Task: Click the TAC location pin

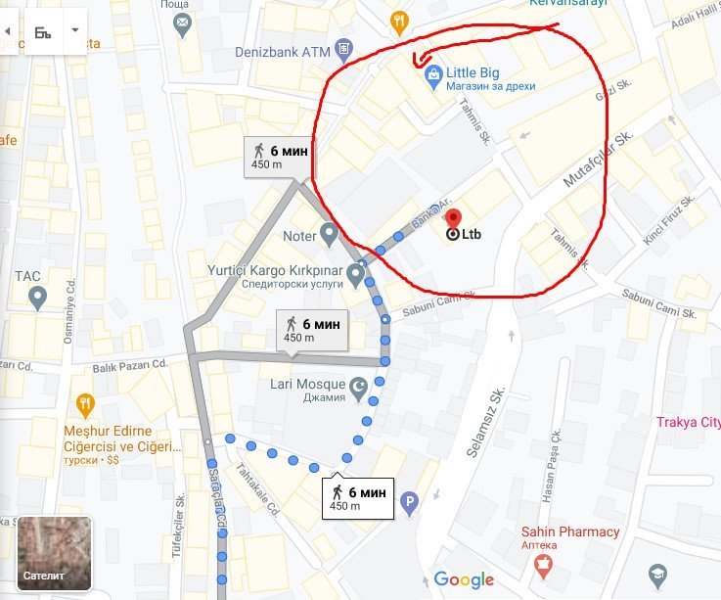Action: click(38, 299)
